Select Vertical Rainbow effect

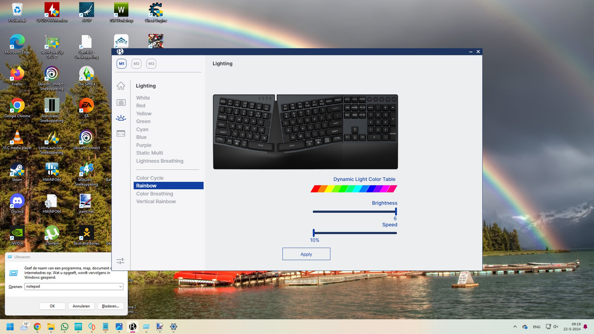[156, 202]
